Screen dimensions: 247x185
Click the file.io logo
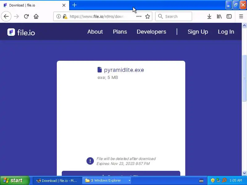21,32
